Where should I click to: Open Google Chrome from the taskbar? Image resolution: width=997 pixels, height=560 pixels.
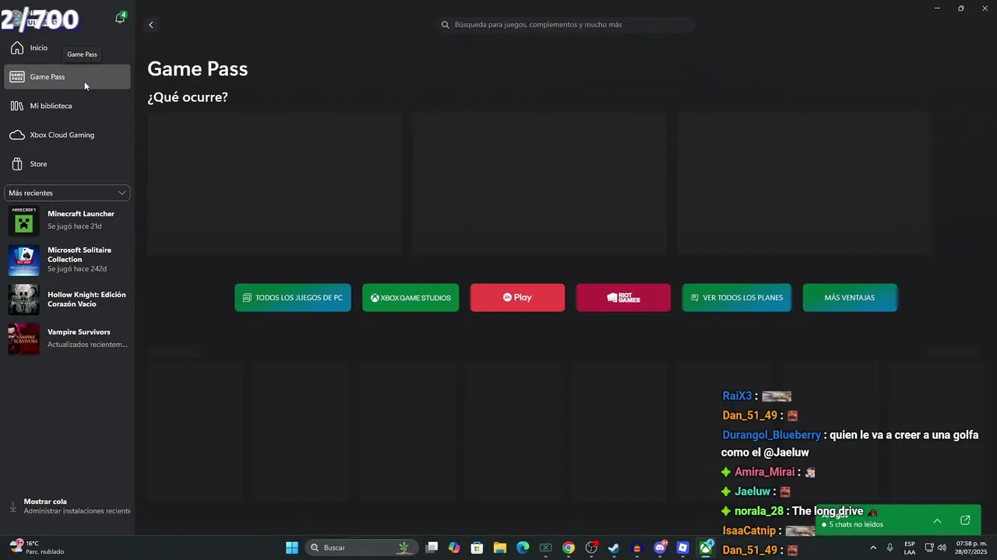click(x=569, y=548)
